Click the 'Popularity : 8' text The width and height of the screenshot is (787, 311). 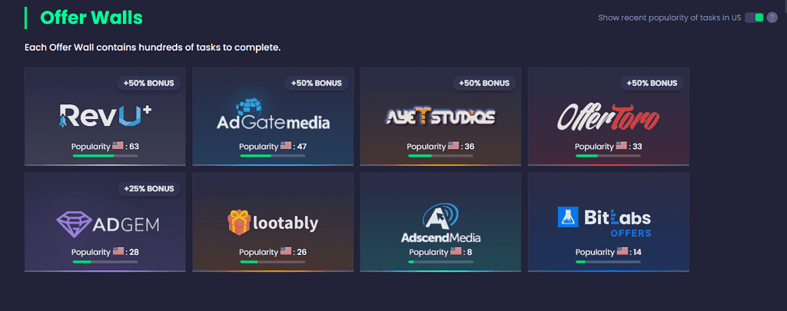coord(440,252)
